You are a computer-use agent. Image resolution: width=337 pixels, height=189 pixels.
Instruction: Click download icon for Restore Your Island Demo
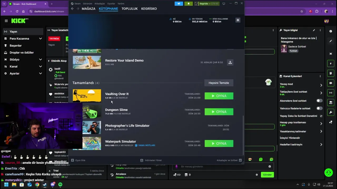point(230,62)
